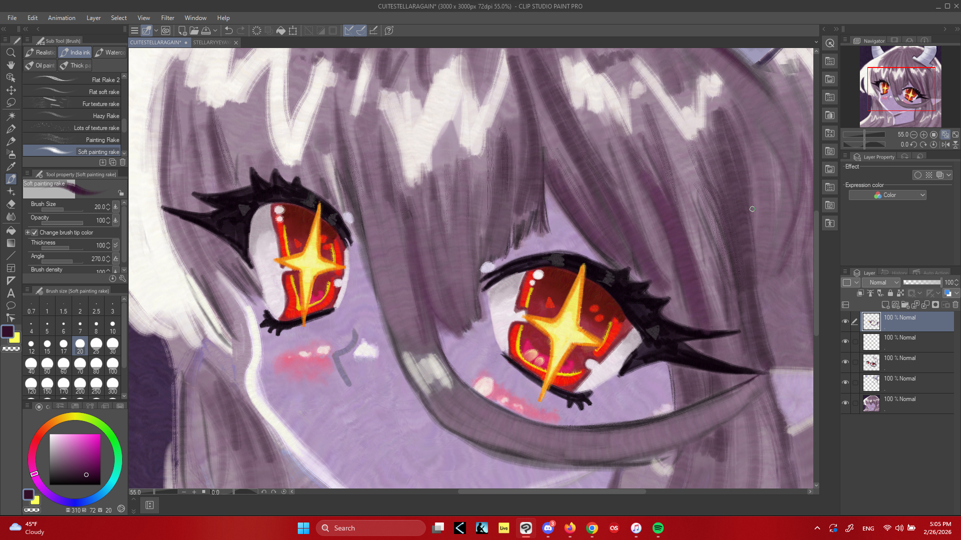Image resolution: width=961 pixels, height=540 pixels.
Task: Open the Expression color dropdown
Action: pyautogui.click(x=887, y=195)
